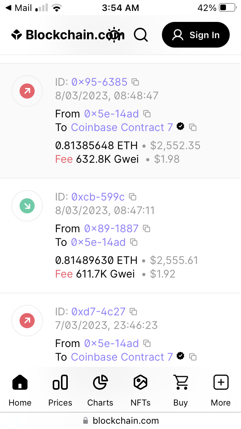
Task: Tap green incoming arrow transaction icon
Action: tap(27, 206)
